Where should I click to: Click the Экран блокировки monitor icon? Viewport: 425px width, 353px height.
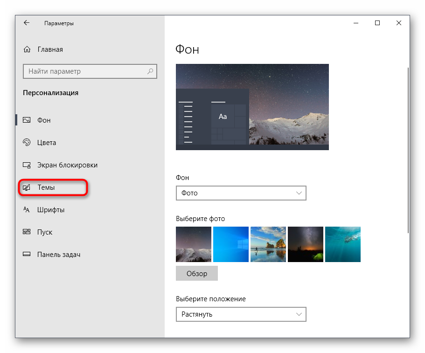click(x=27, y=165)
